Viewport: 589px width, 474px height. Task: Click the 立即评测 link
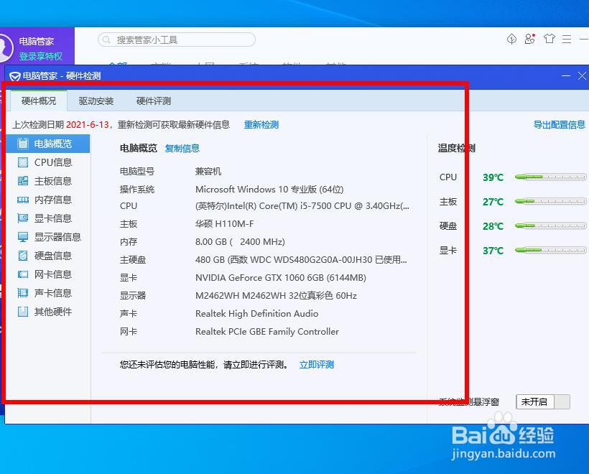coord(317,365)
